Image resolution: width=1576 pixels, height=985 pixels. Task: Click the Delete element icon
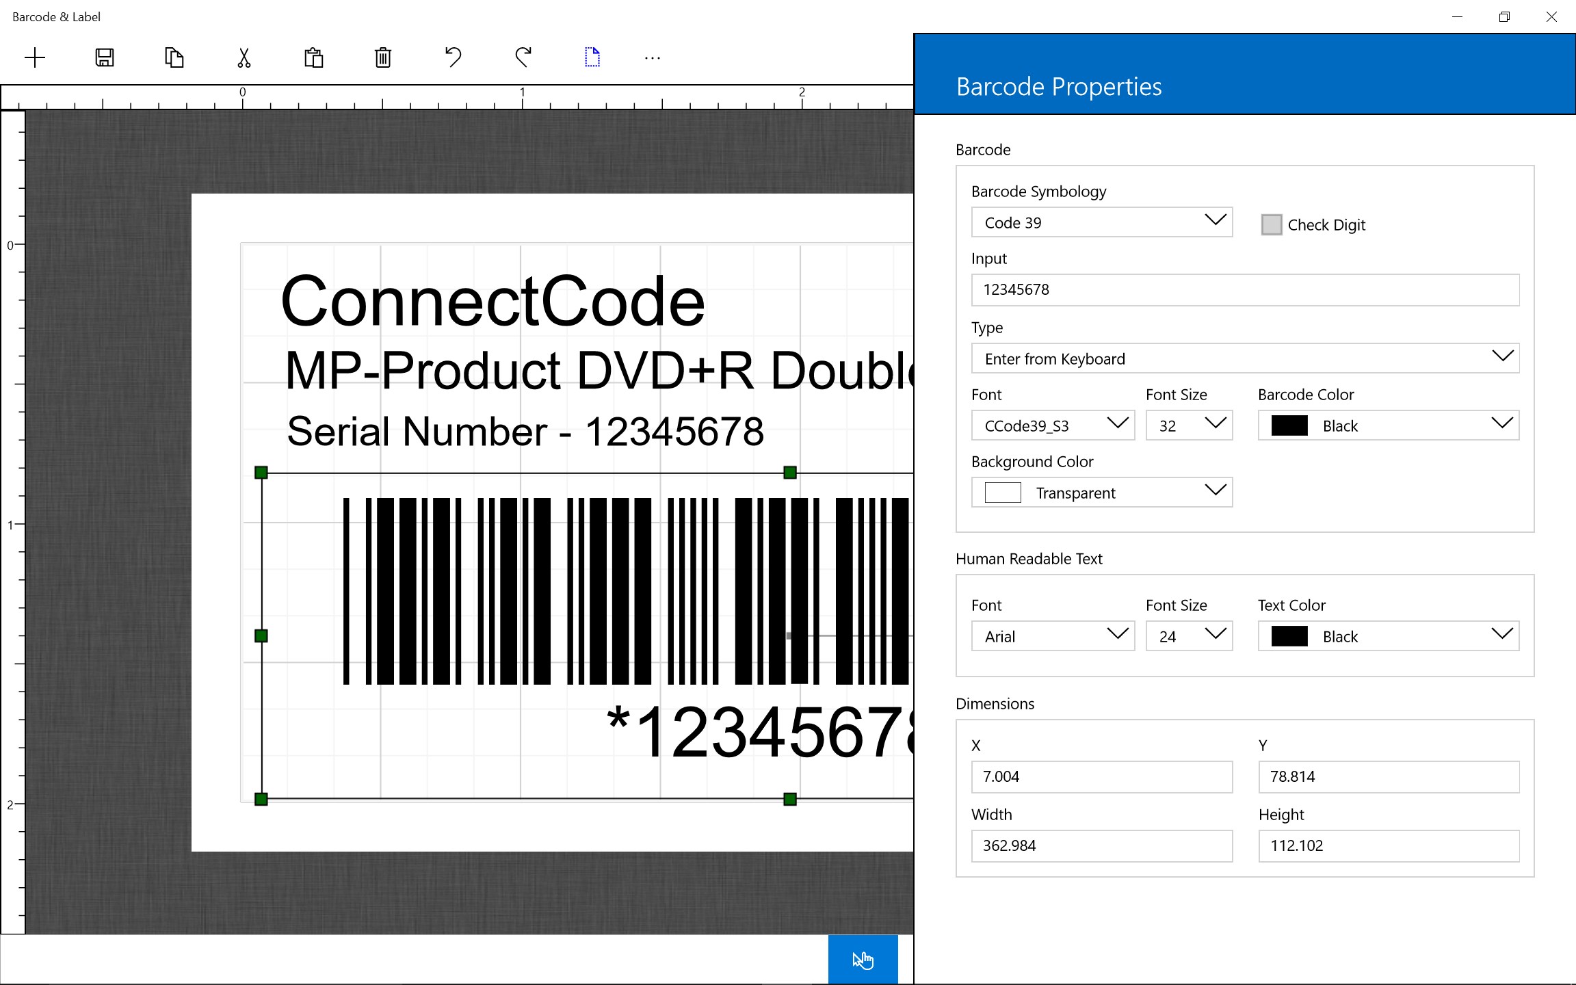(382, 57)
